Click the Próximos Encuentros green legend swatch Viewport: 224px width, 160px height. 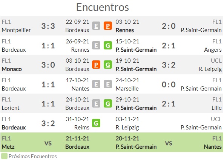tap(4, 156)
